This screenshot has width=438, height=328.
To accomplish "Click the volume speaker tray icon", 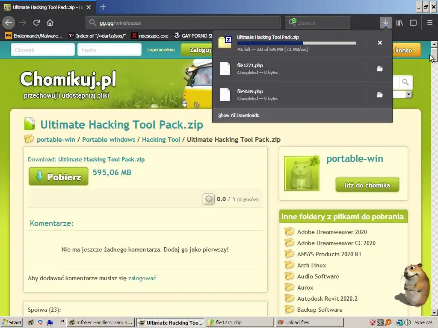I will point(408,322).
